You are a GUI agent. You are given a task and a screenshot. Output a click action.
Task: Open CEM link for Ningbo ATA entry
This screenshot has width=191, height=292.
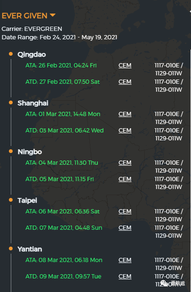click(125, 163)
